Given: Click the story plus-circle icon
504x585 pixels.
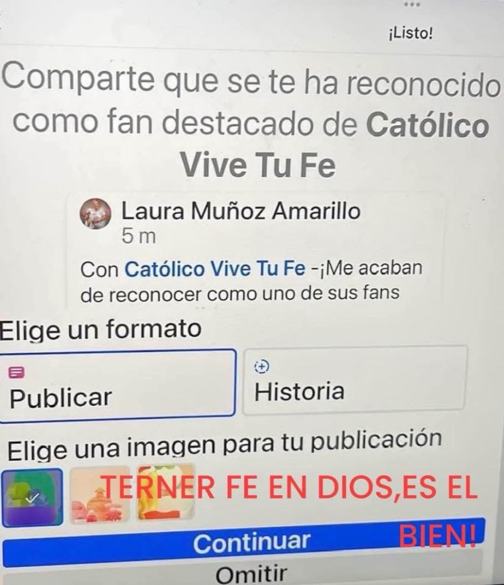Looking at the screenshot, I should (261, 367).
